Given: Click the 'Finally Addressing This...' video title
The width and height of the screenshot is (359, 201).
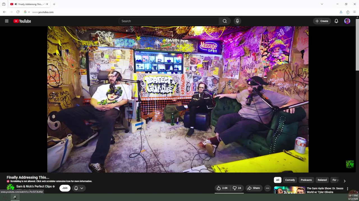Looking at the screenshot, I should [x=28, y=177].
